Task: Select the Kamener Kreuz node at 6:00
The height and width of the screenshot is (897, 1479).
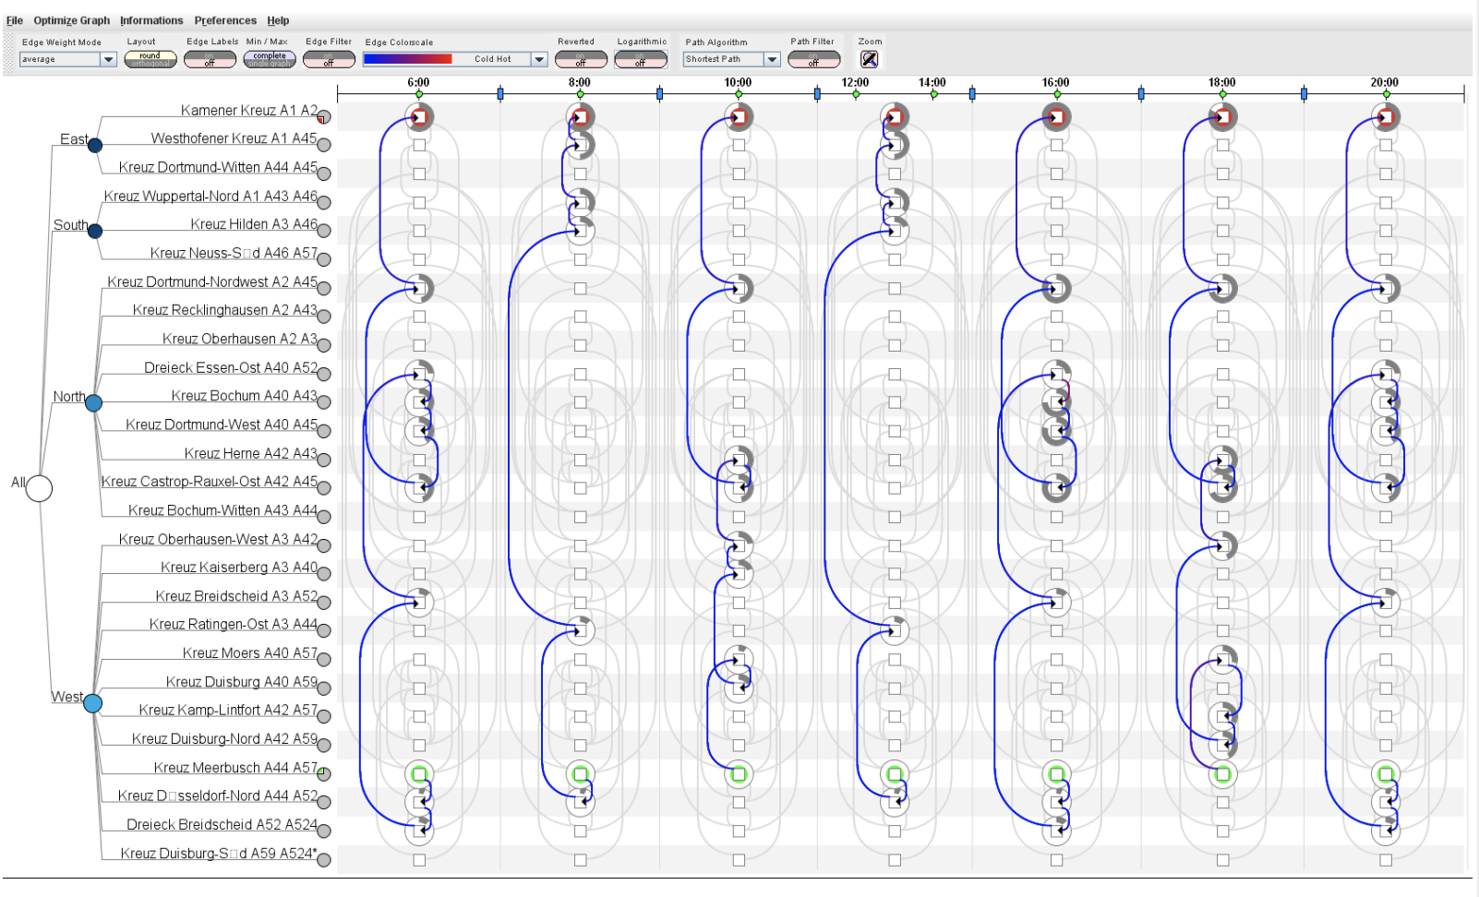Action: [x=419, y=117]
